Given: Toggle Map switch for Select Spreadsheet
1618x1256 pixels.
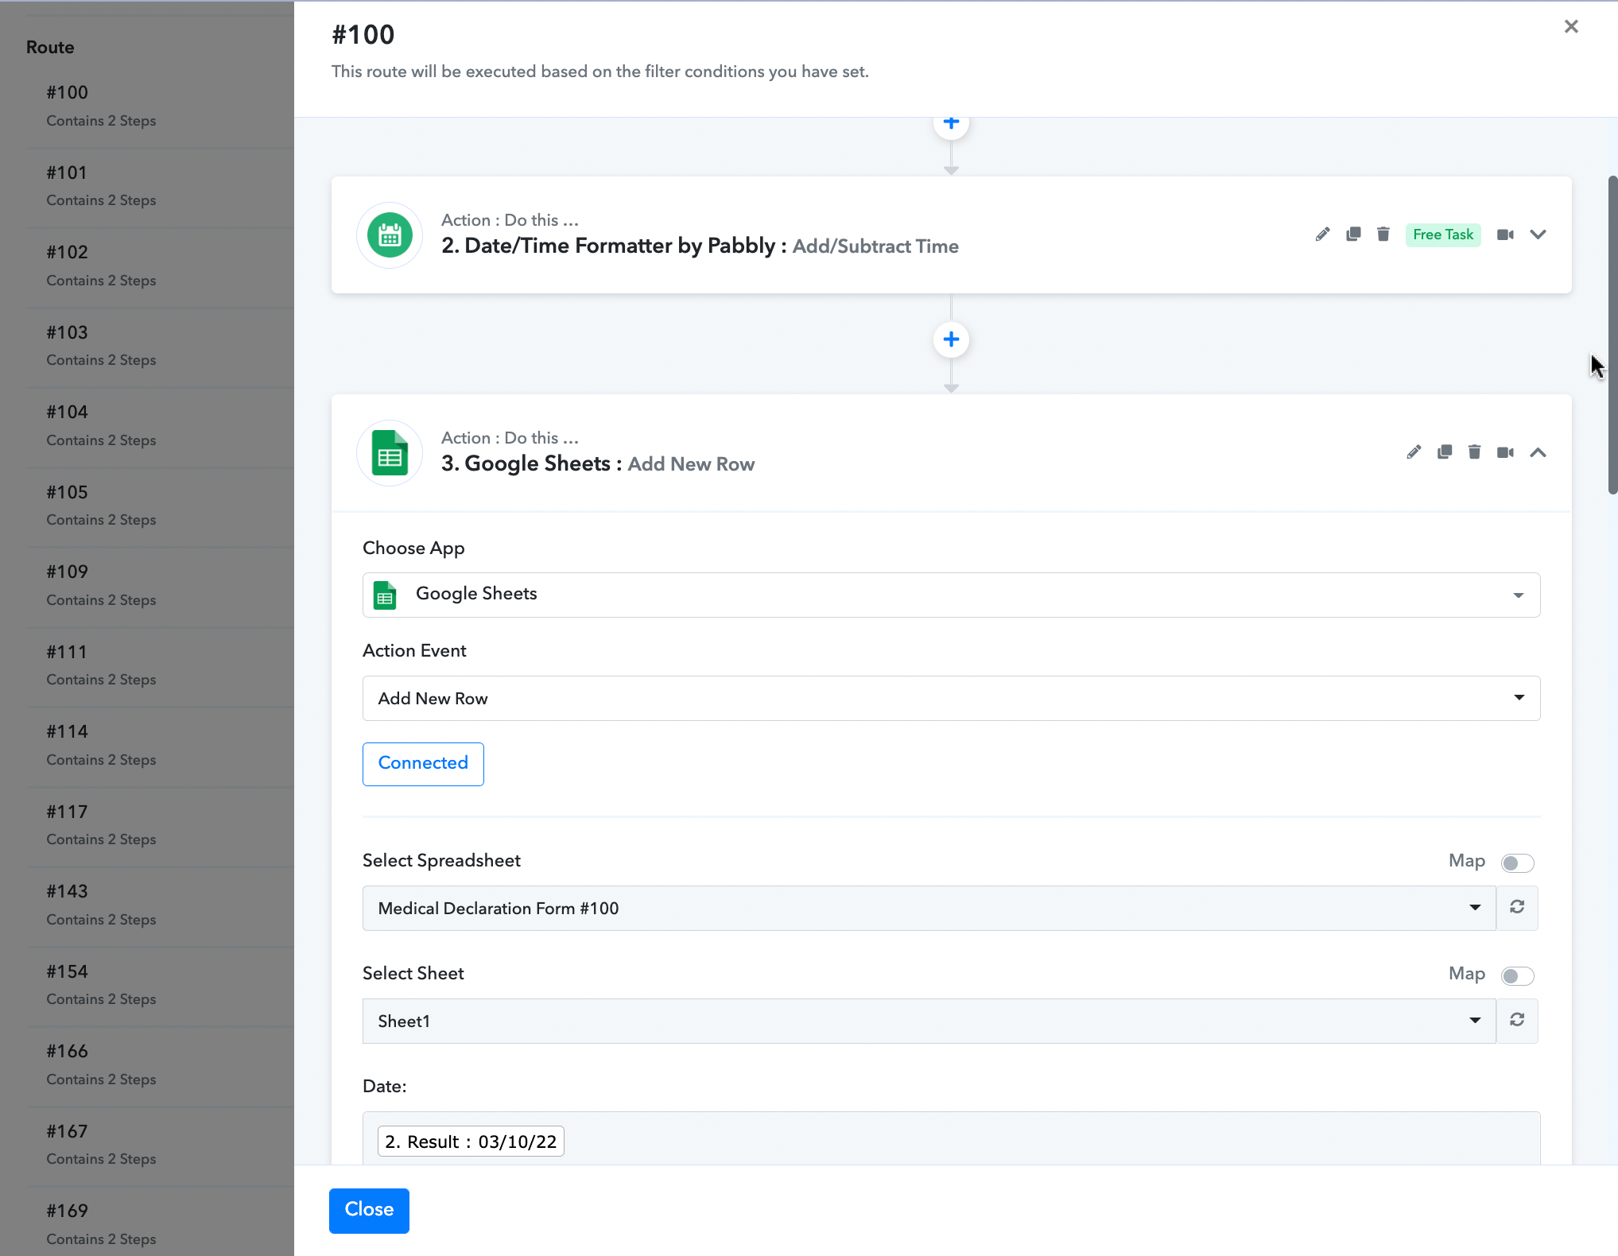Looking at the screenshot, I should point(1517,863).
